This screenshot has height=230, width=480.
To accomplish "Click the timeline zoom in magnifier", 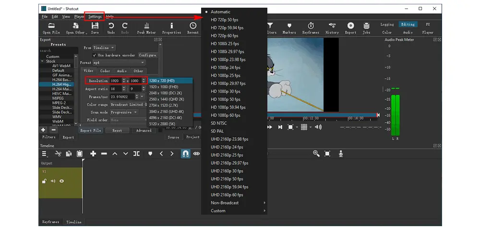I will coord(316,154).
